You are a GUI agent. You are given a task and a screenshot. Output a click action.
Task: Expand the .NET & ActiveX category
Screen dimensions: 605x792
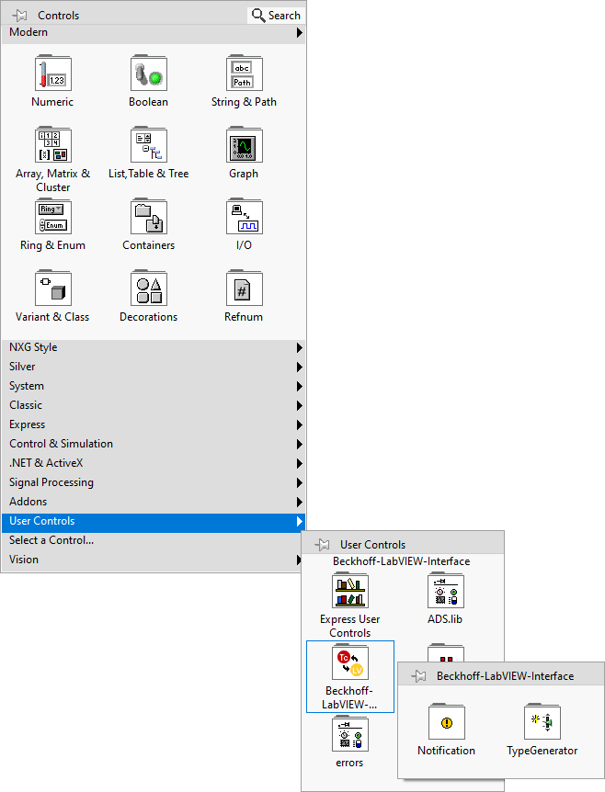tap(154, 463)
